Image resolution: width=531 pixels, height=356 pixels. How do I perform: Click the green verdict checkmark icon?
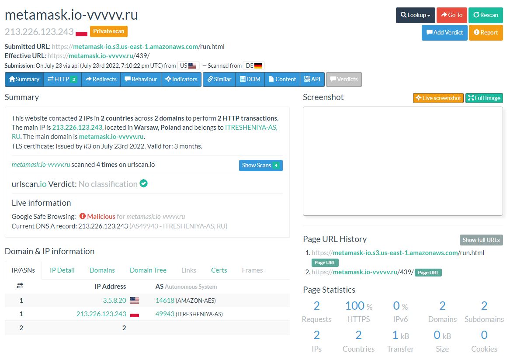coord(143,184)
